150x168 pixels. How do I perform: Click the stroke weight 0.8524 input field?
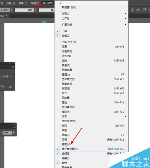pos(5,10)
